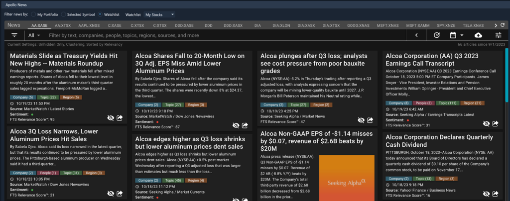Click Company (8) tag on Earnings Transcript card
This screenshot has height=201, width=510.
pos(398,103)
